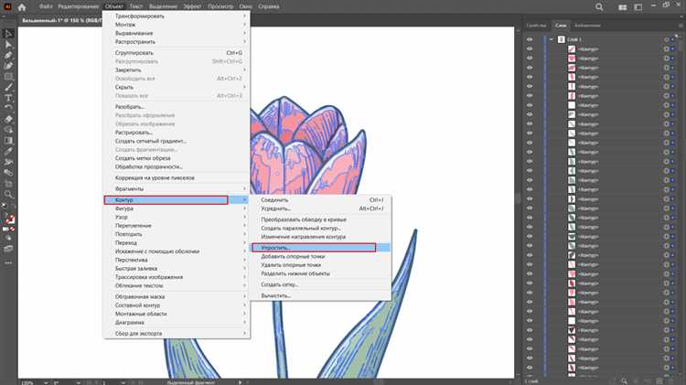The image size is (686, 385).
Task: Toggle visibility eye of Слой 1
Action: 530,39
